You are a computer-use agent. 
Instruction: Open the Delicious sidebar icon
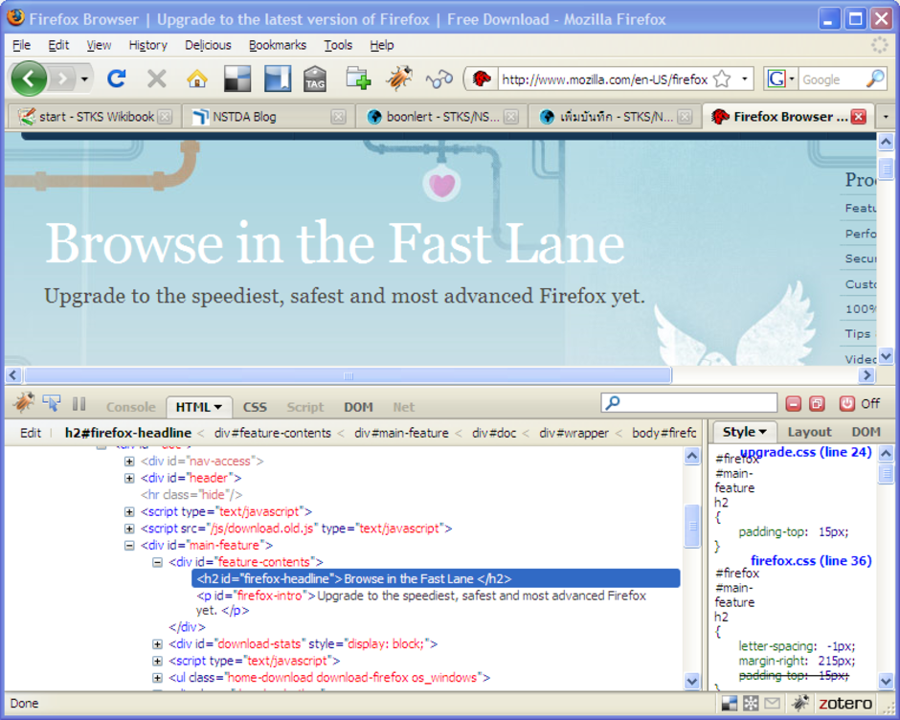[278, 79]
